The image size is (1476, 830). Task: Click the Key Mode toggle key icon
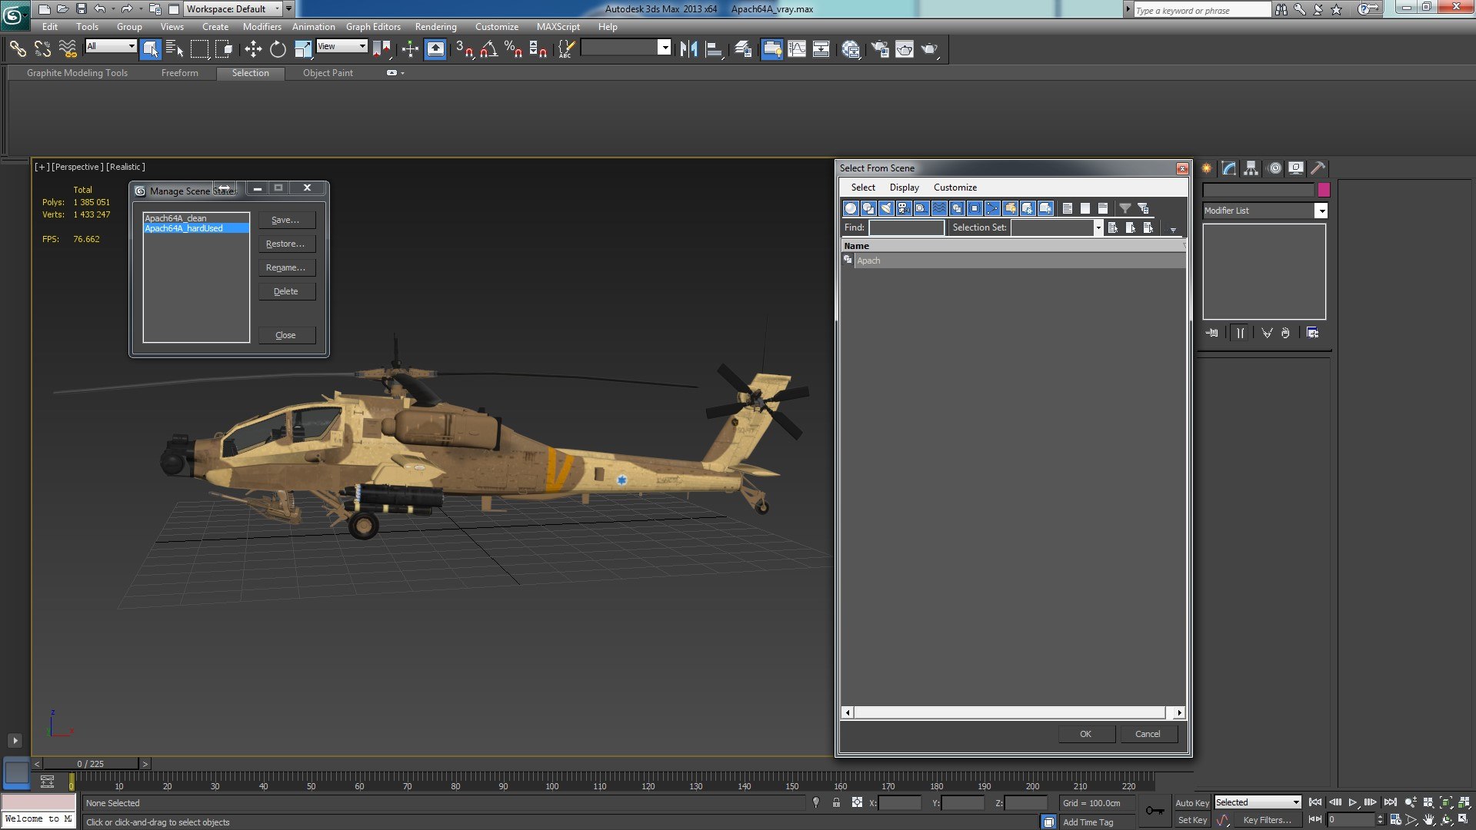[1155, 811]
